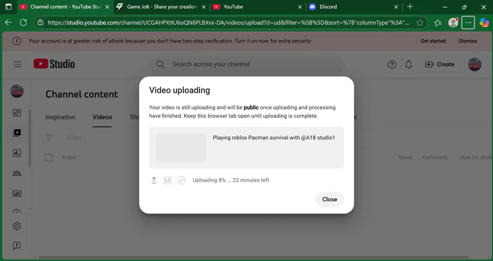This screenshot has height=261, width=493.
Task: Click the Uploading 8% progress text
Action: (231, 180)
